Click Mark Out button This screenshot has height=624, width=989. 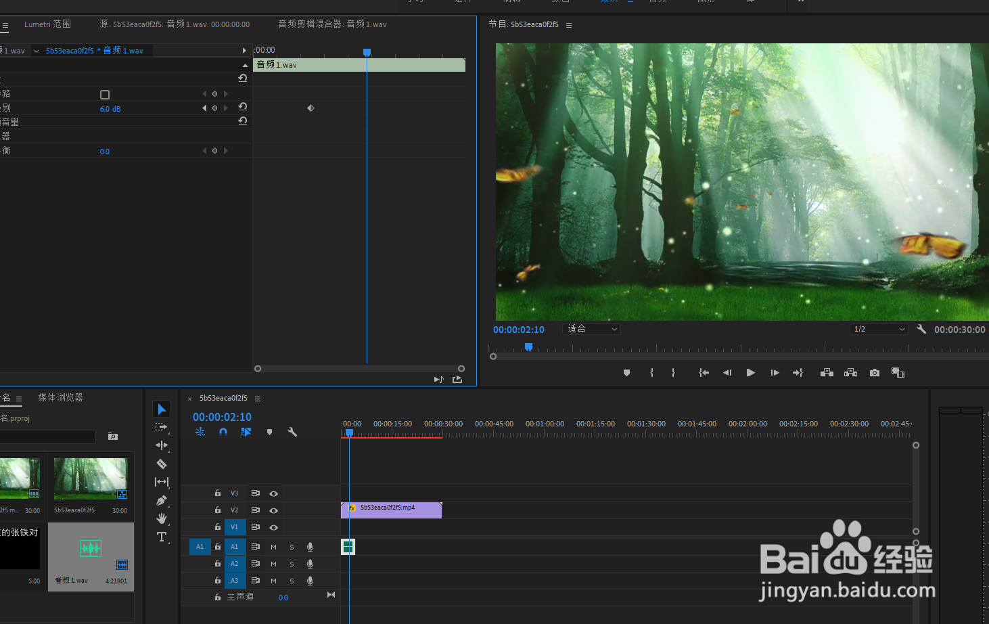coord(673,373)
